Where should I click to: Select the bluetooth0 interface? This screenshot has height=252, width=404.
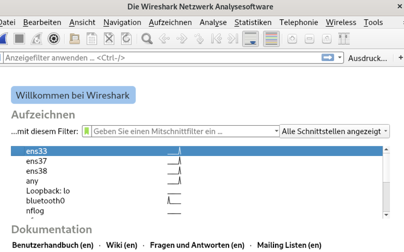coord(197,201)
